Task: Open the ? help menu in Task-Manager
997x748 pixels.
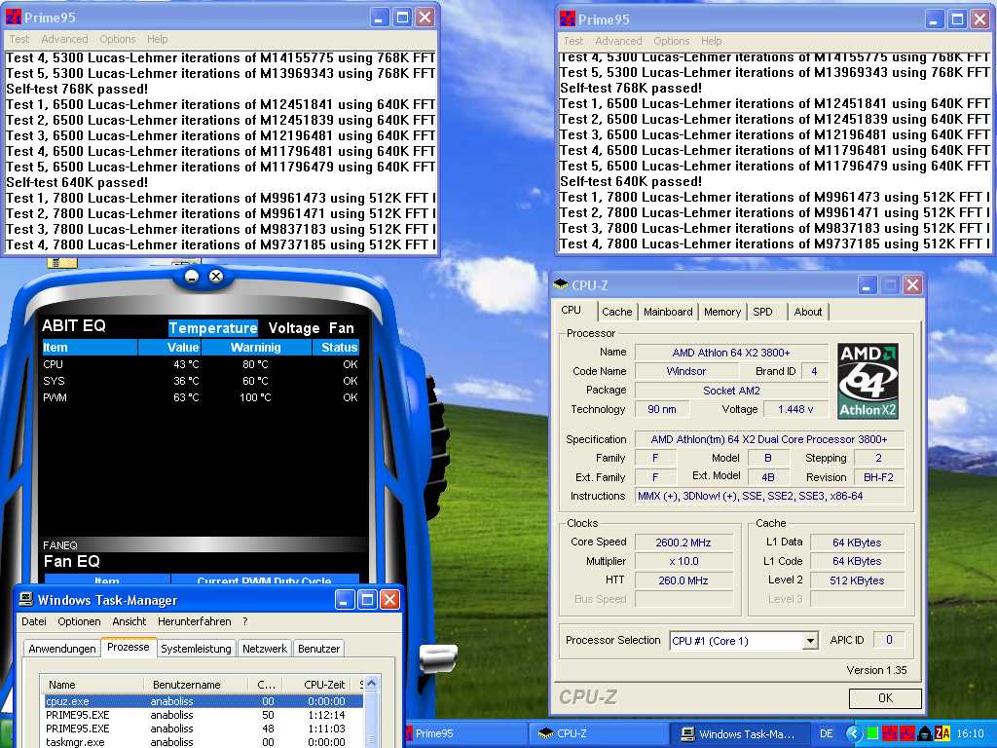Action: click(244, 621)
